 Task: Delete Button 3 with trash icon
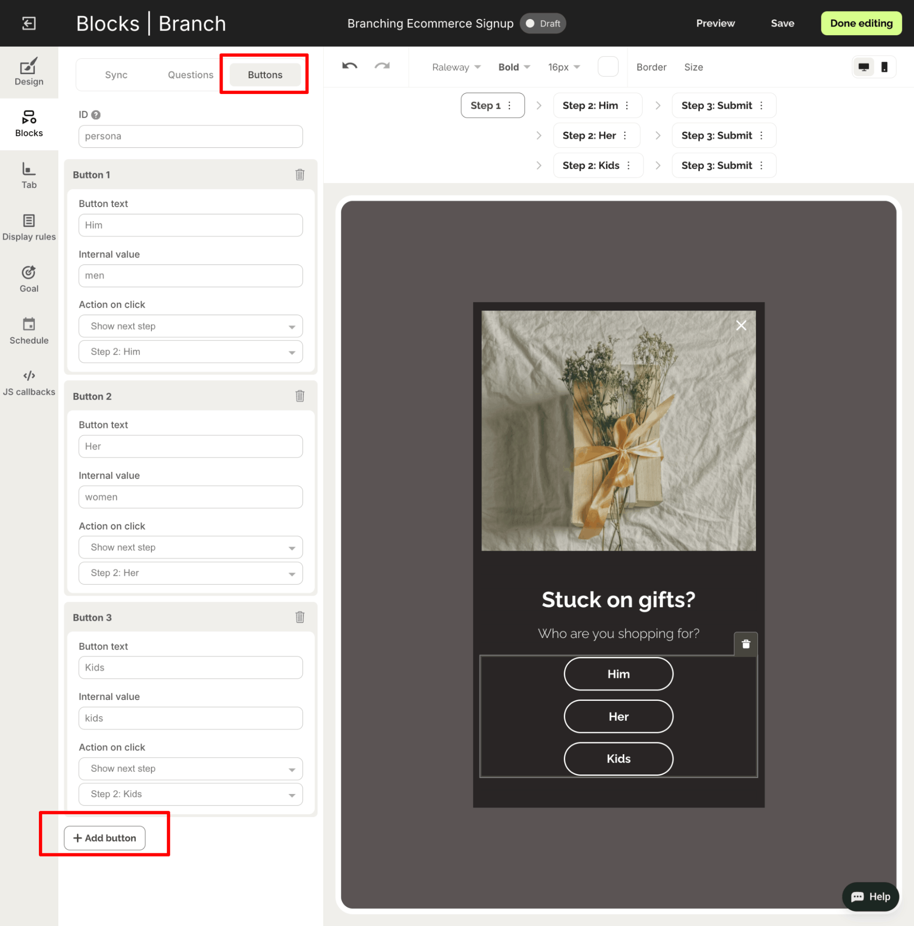(x=300, y=617)
